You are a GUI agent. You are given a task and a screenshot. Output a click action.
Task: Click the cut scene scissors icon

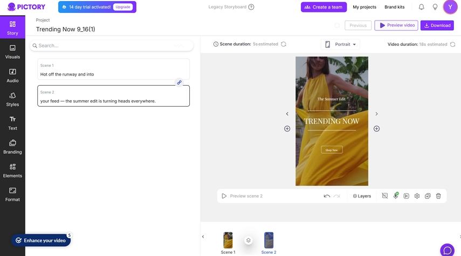(407, 196)
